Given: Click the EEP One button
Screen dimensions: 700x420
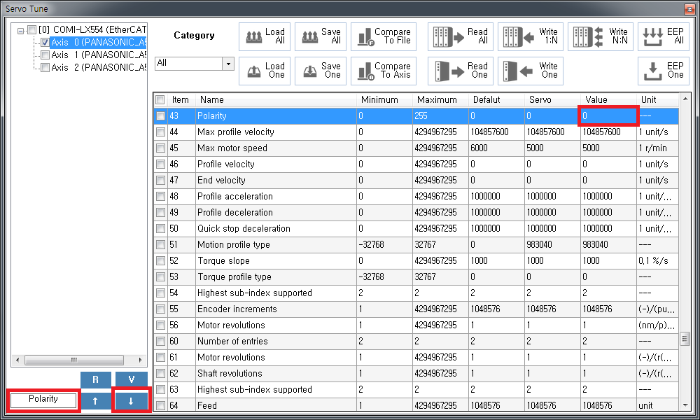Looking at the screenshot, I should point(664,71).
